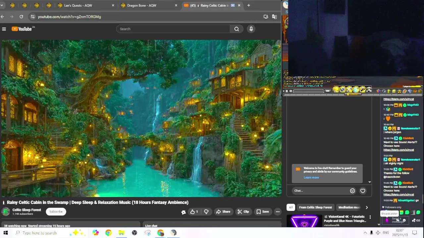
Task: Use the cyan orb skill in game
Action: (x=356, y=90)
